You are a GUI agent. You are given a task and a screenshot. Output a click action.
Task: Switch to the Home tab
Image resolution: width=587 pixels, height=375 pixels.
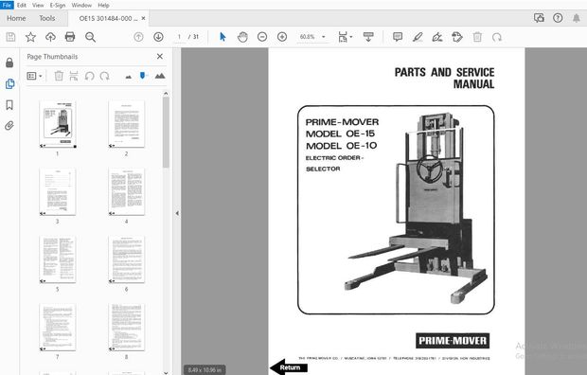[x=16, y=18]
